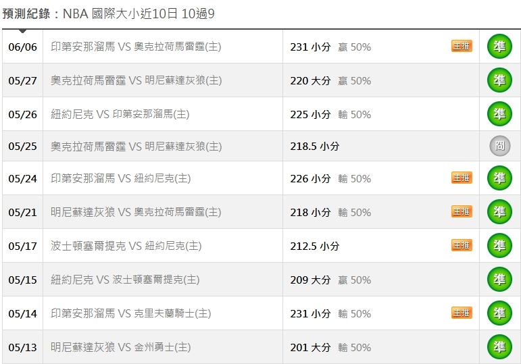
Task: Click the green 準 icon for 05/13
Action: coord(499,346)
